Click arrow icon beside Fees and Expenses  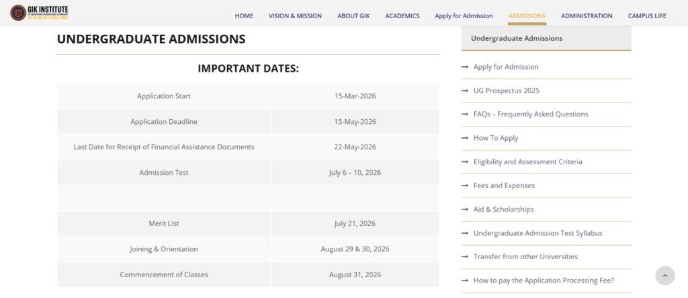click(x=465, y=185)
